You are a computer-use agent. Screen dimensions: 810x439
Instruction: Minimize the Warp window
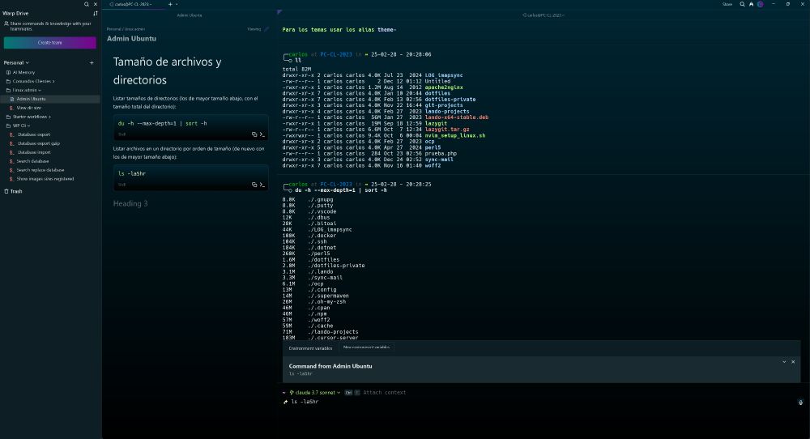click(774, 4)
